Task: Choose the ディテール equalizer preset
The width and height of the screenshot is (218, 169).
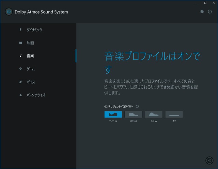Action: [x=113, y=115]
